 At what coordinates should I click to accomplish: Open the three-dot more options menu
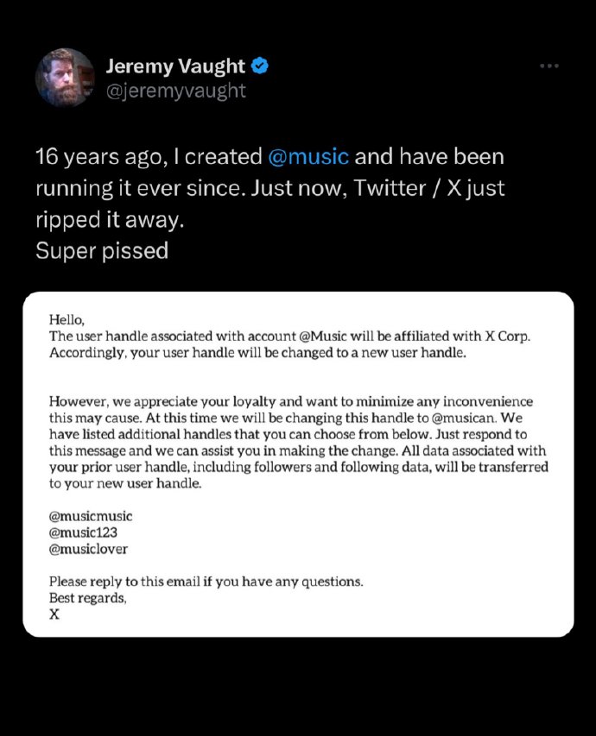click(549, 66)
